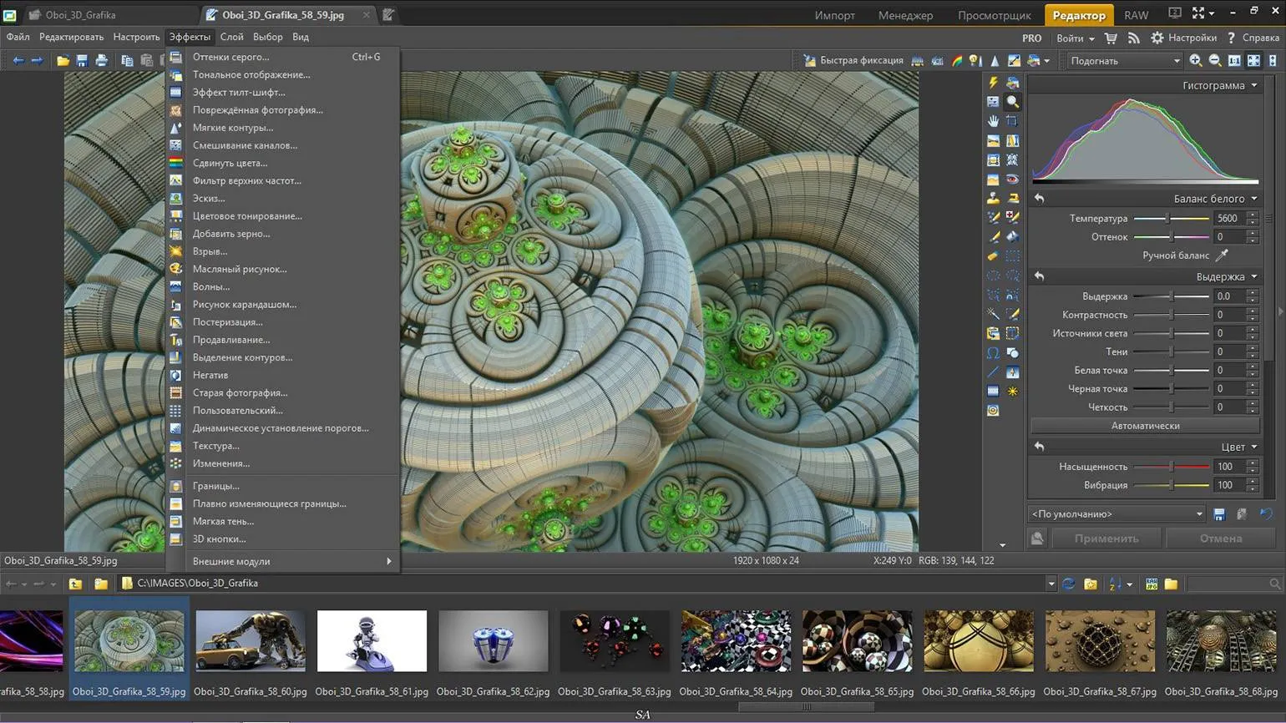Click the 'Быстрая фиксация' quick fix button
The width and height of the screenshot is (1286, 723).
853,61
